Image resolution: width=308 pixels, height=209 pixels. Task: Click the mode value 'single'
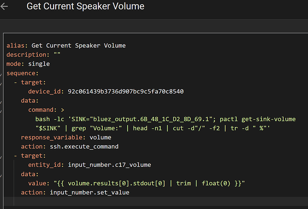39,64
